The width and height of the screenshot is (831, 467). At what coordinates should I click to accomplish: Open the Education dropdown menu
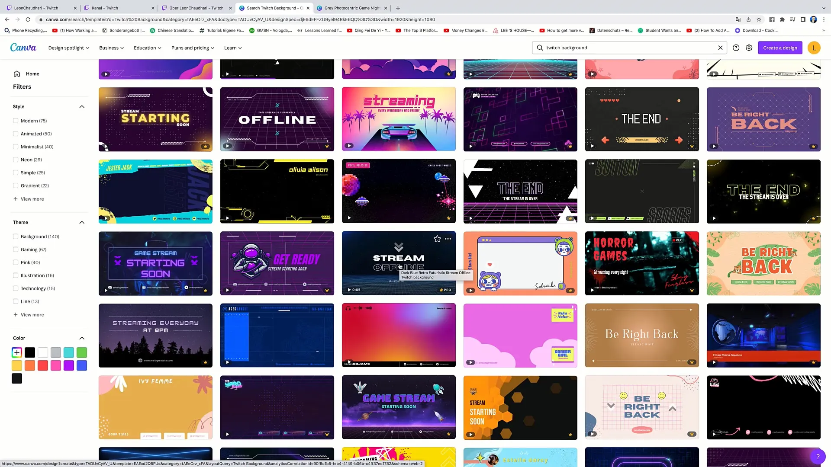pos(148,48)
